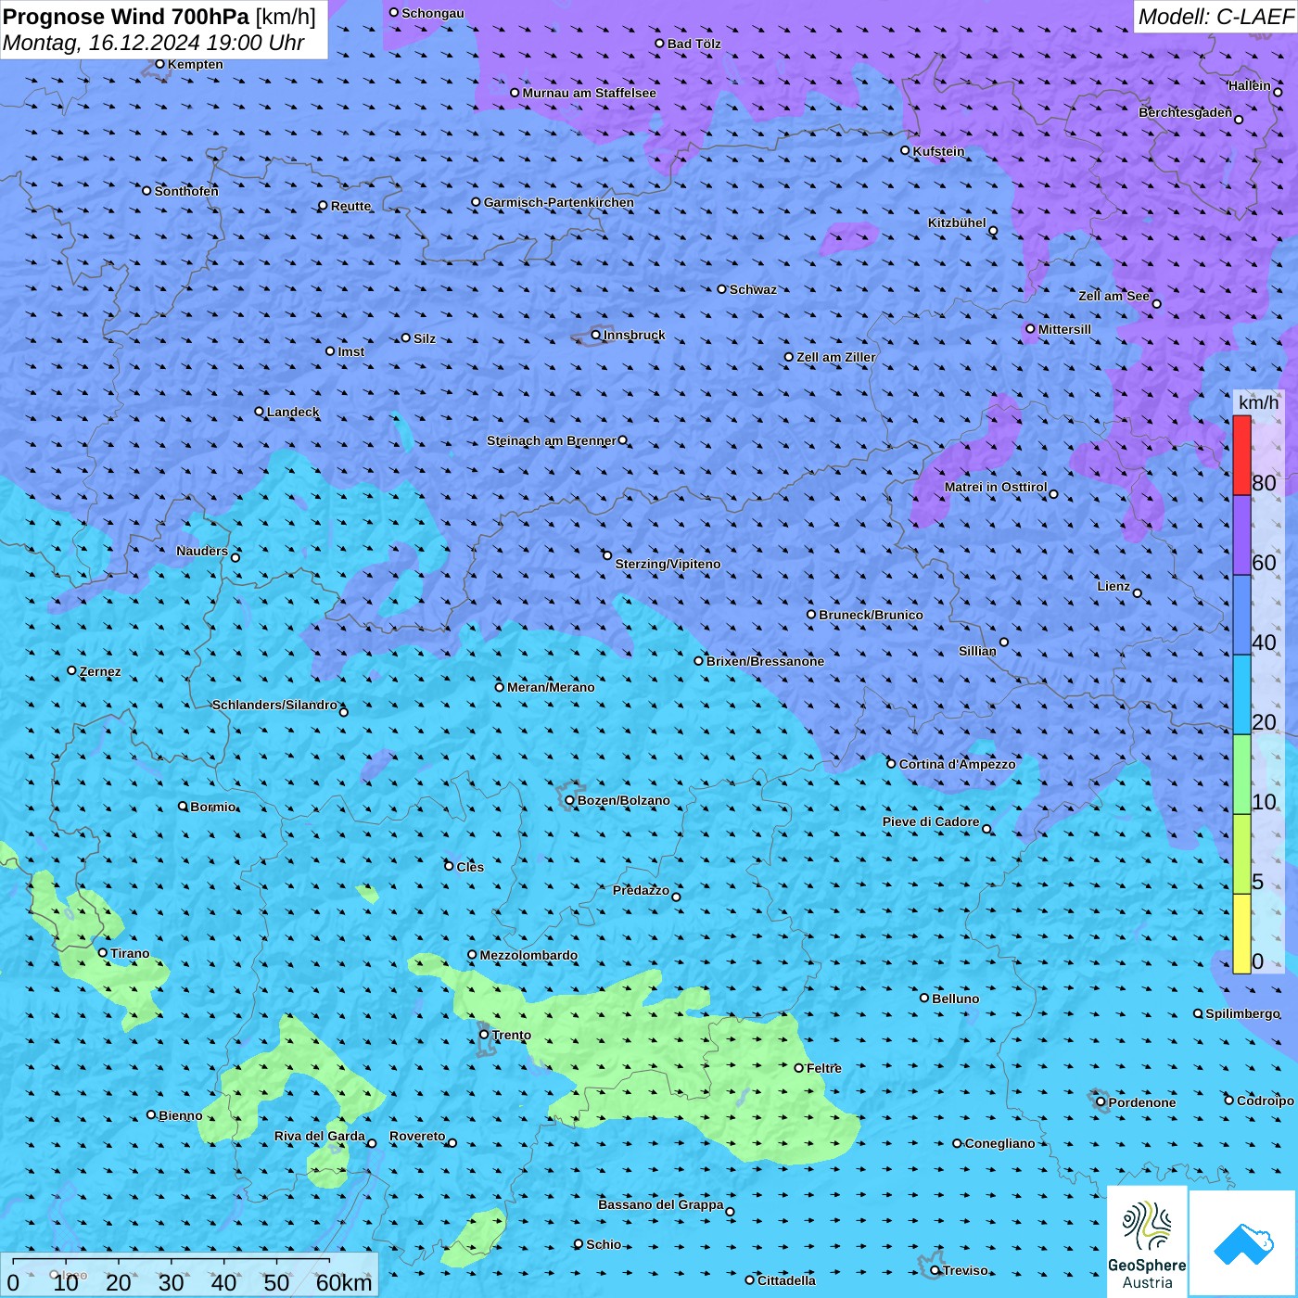
Task: Click the Riva del Garda location dot
Action: tap(372, 1143)
